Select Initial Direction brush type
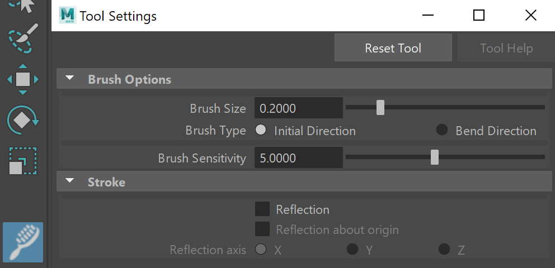The image size is (555, 268). click(x=261, y=130)
